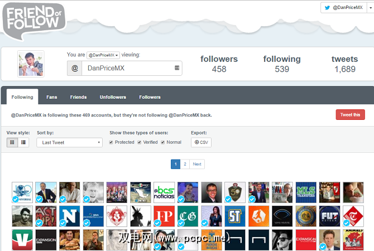Screen dimensions: 374x251
Task: Switch to the Fans tab
Action: (51, 97)
